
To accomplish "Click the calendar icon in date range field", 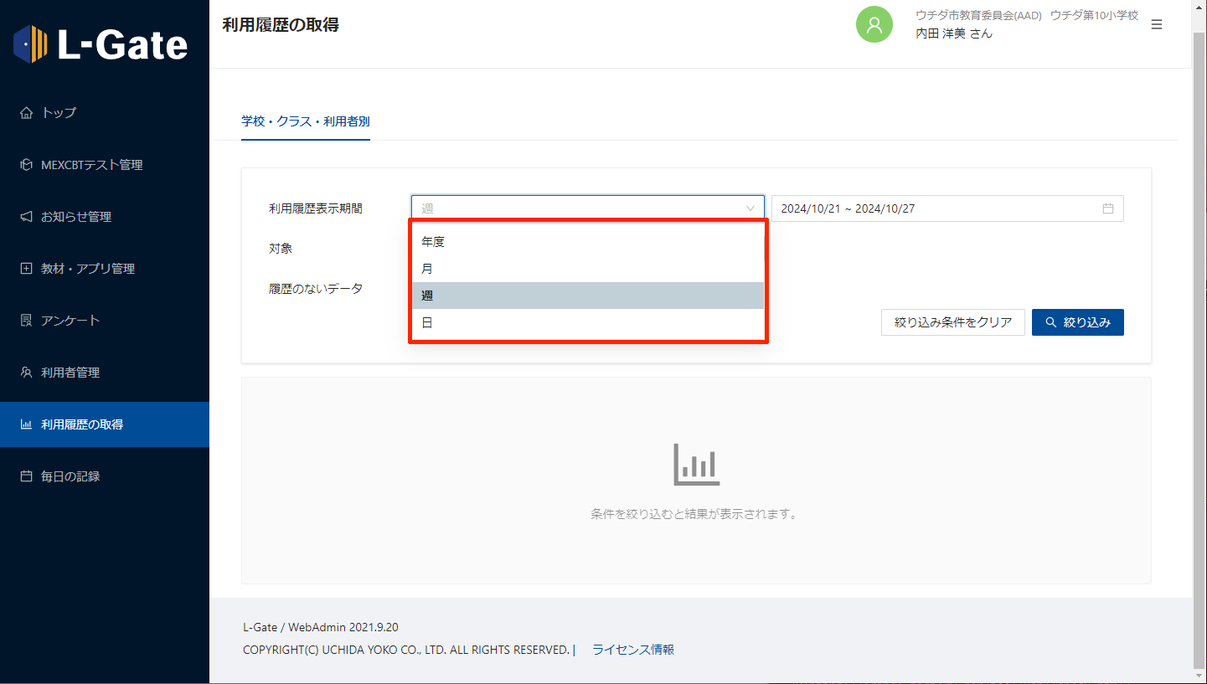I will coord(1107,208).
